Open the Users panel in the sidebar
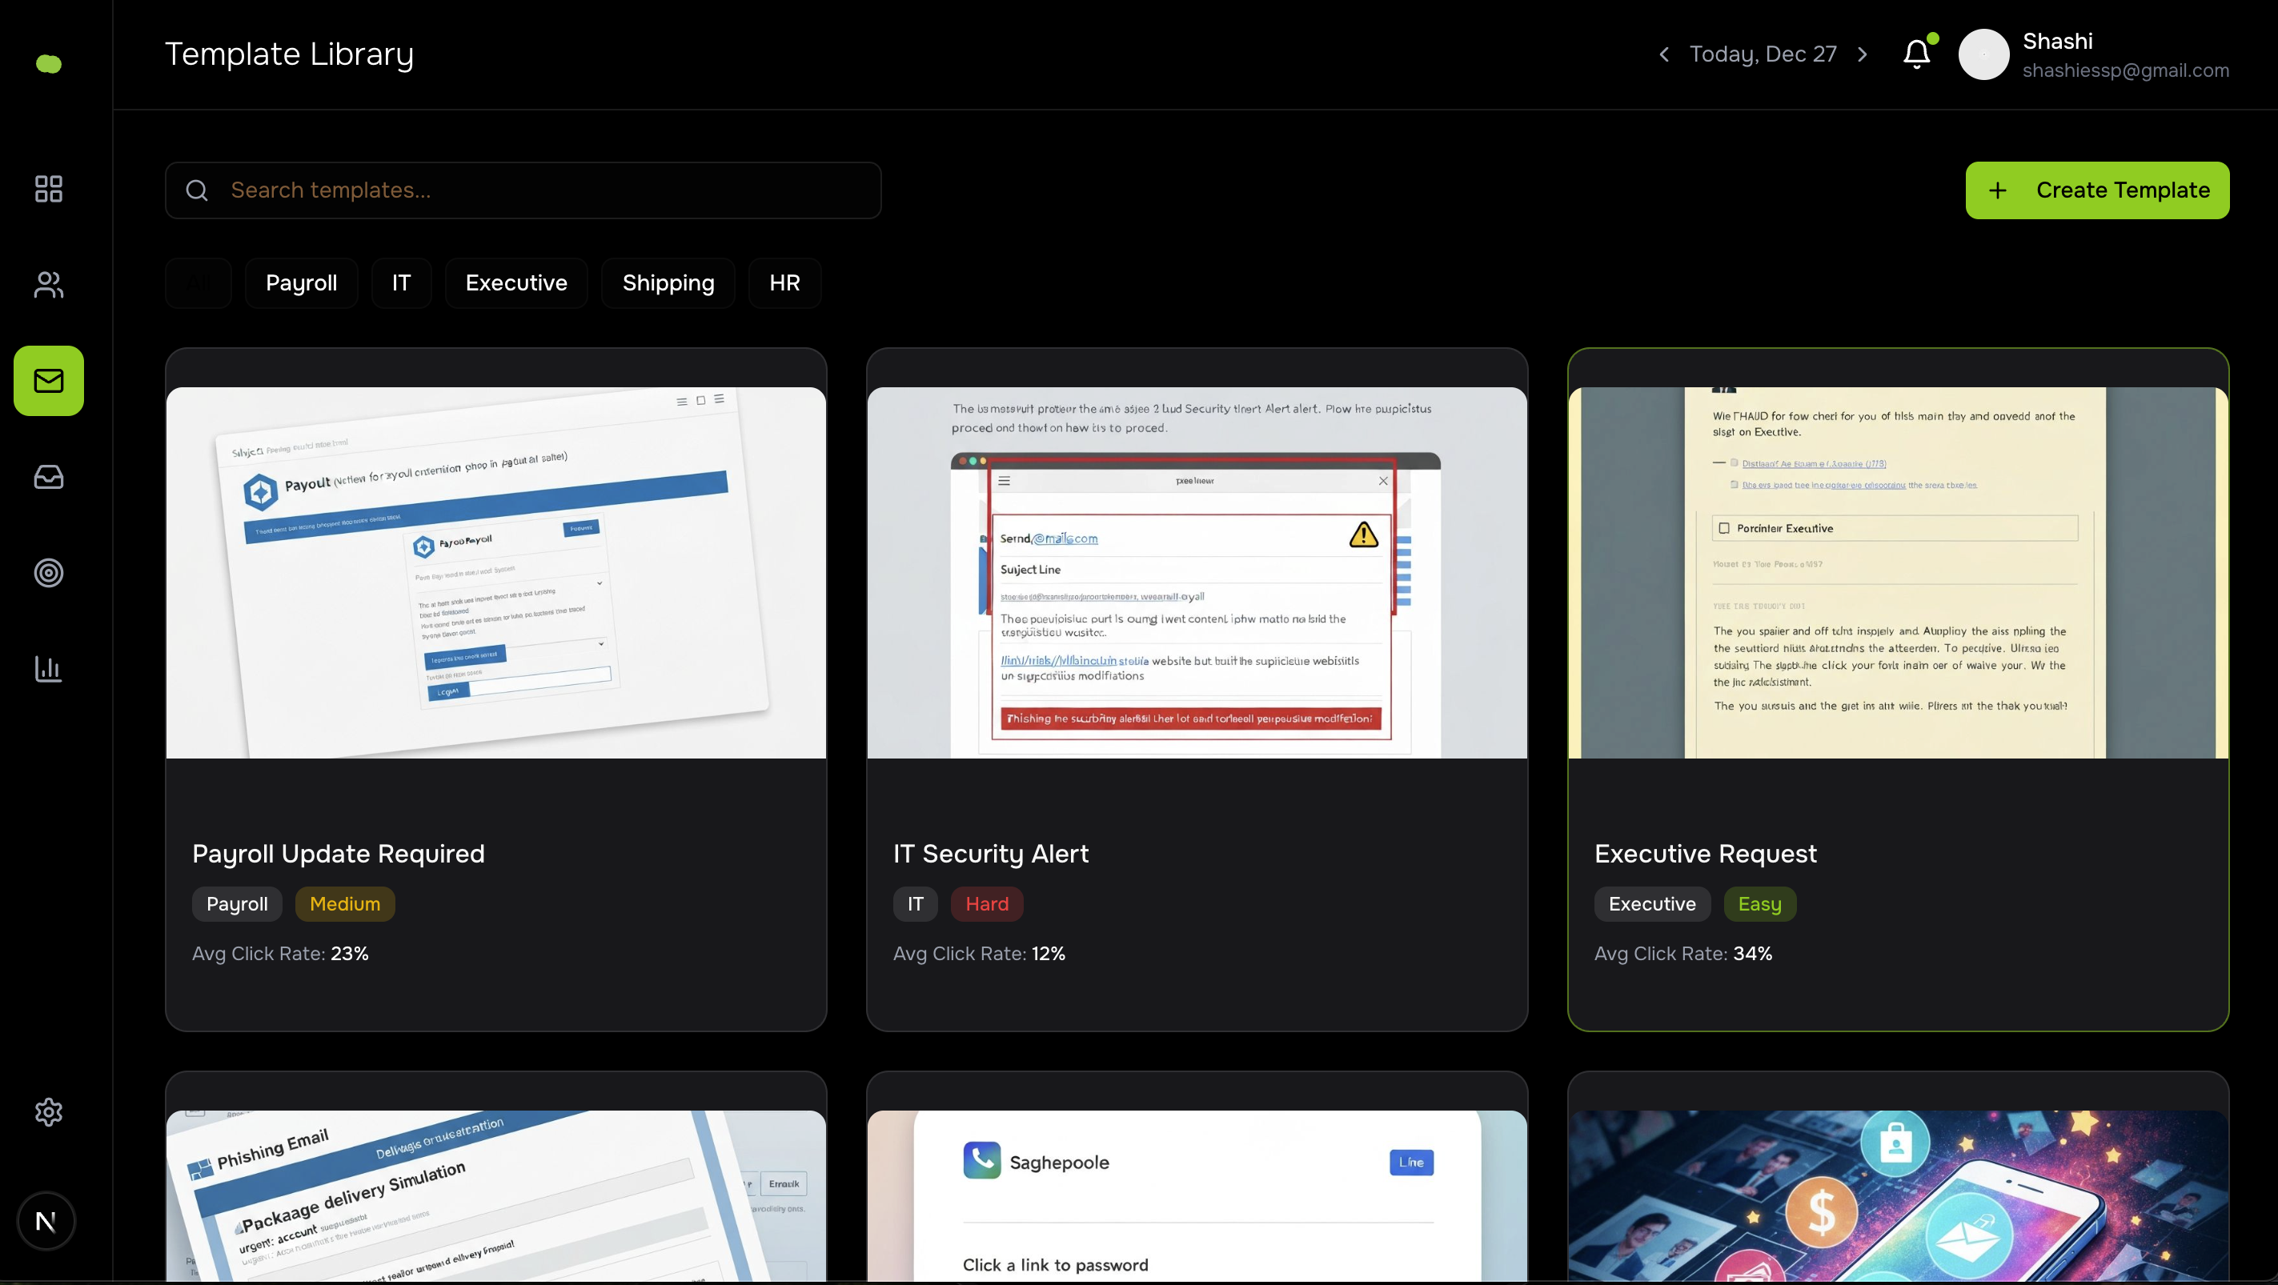 48,285
